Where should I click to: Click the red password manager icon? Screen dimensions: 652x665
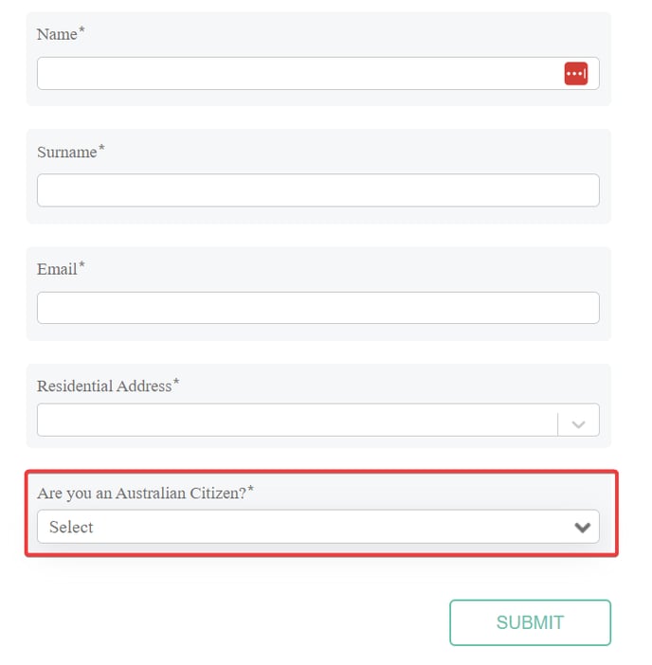tap(575, 74)
